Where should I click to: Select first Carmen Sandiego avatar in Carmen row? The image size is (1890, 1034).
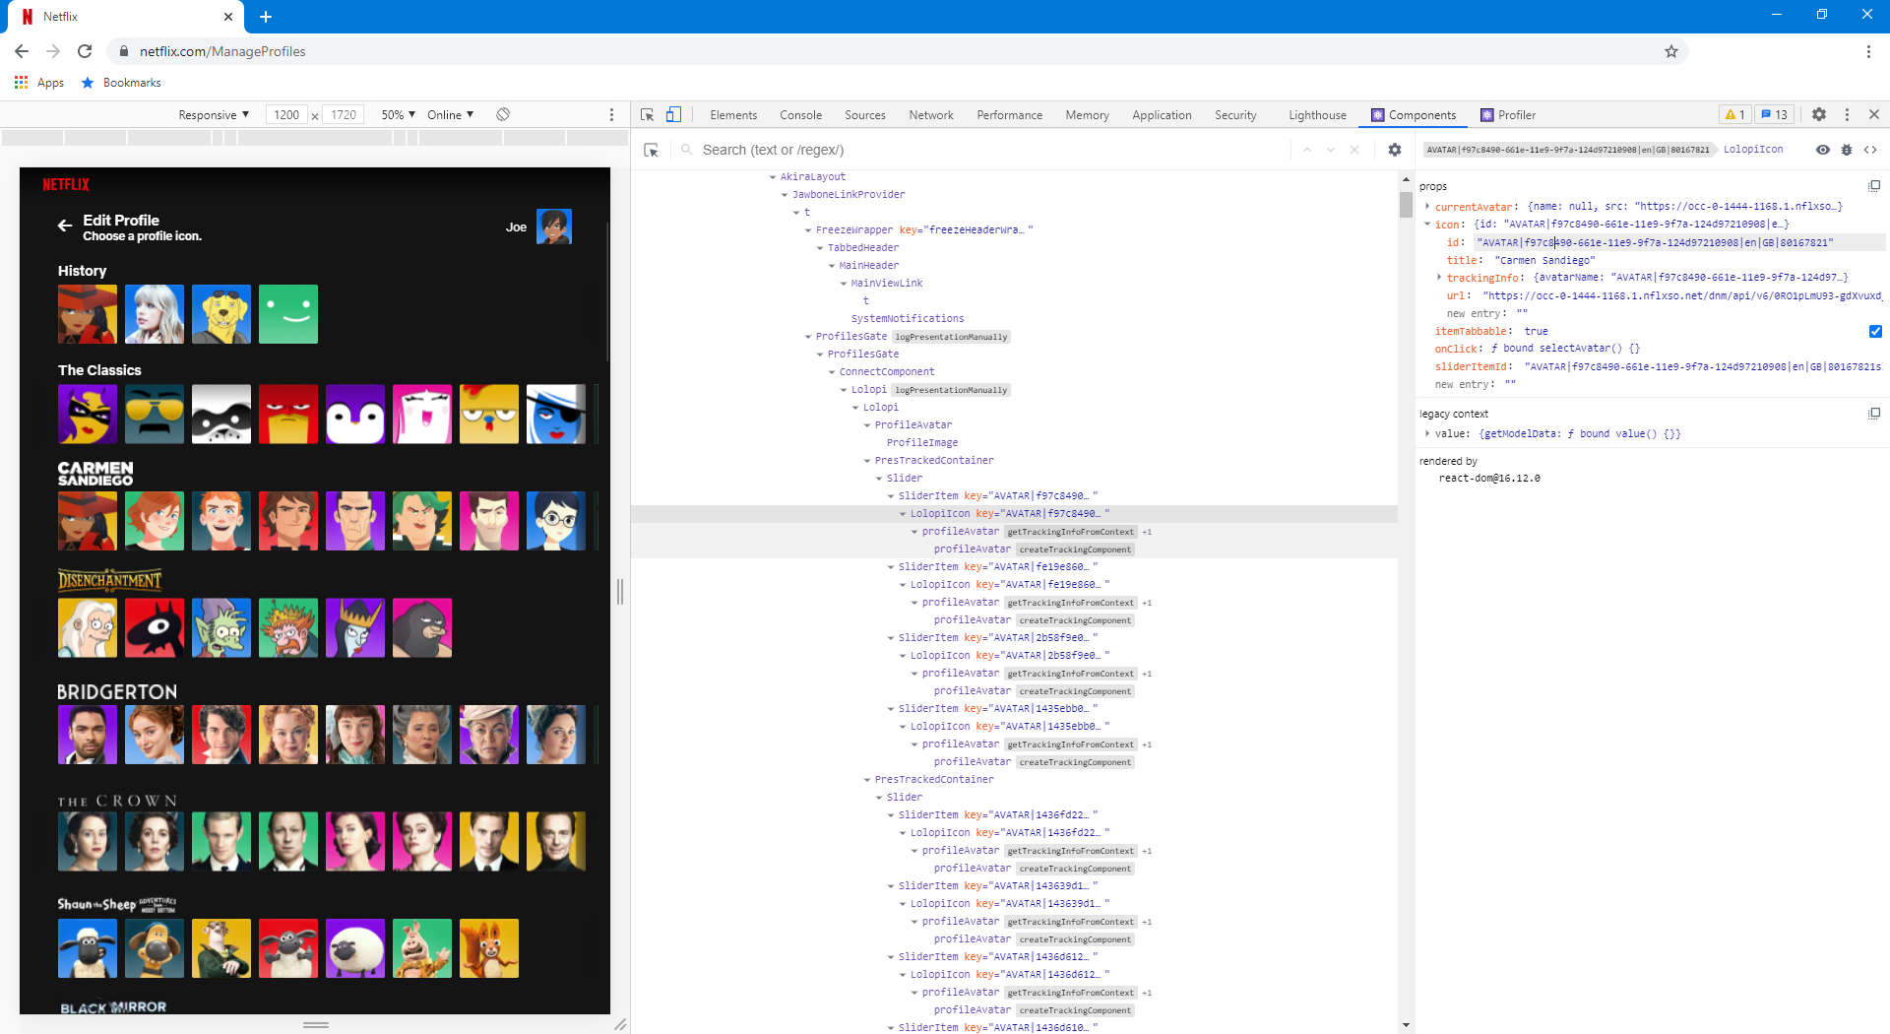(88, 521)
